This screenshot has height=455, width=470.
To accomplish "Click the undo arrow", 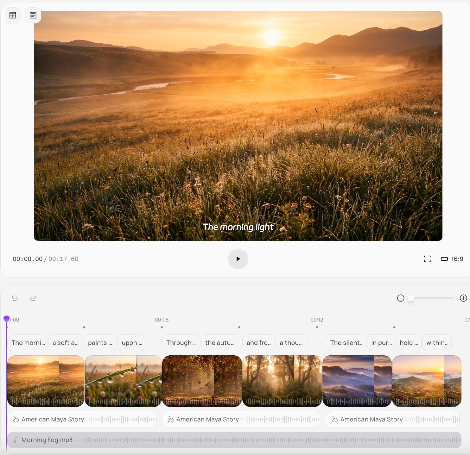I will pos(15,298).
